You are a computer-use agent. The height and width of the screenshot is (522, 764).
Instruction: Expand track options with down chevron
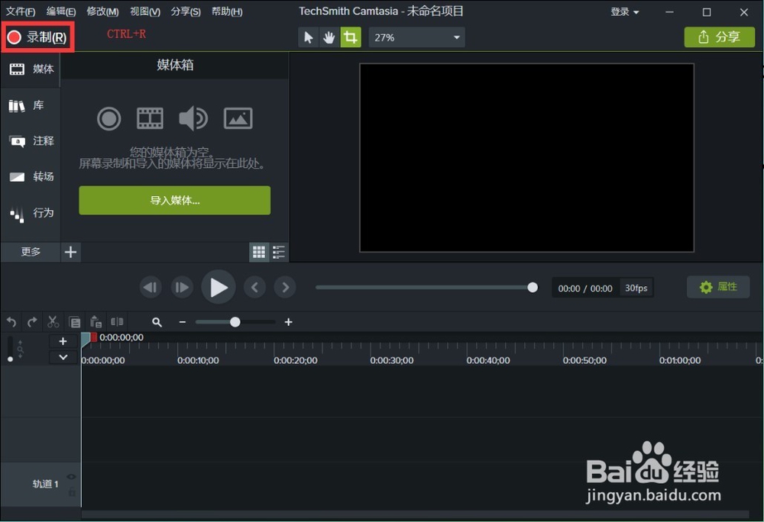click(x=63, y=357)
